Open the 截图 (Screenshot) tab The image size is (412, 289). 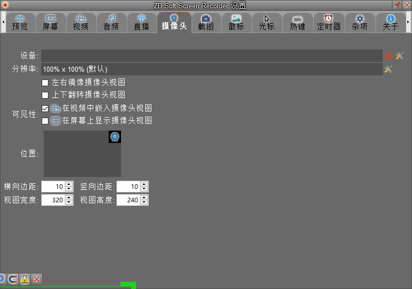point(206,23)
